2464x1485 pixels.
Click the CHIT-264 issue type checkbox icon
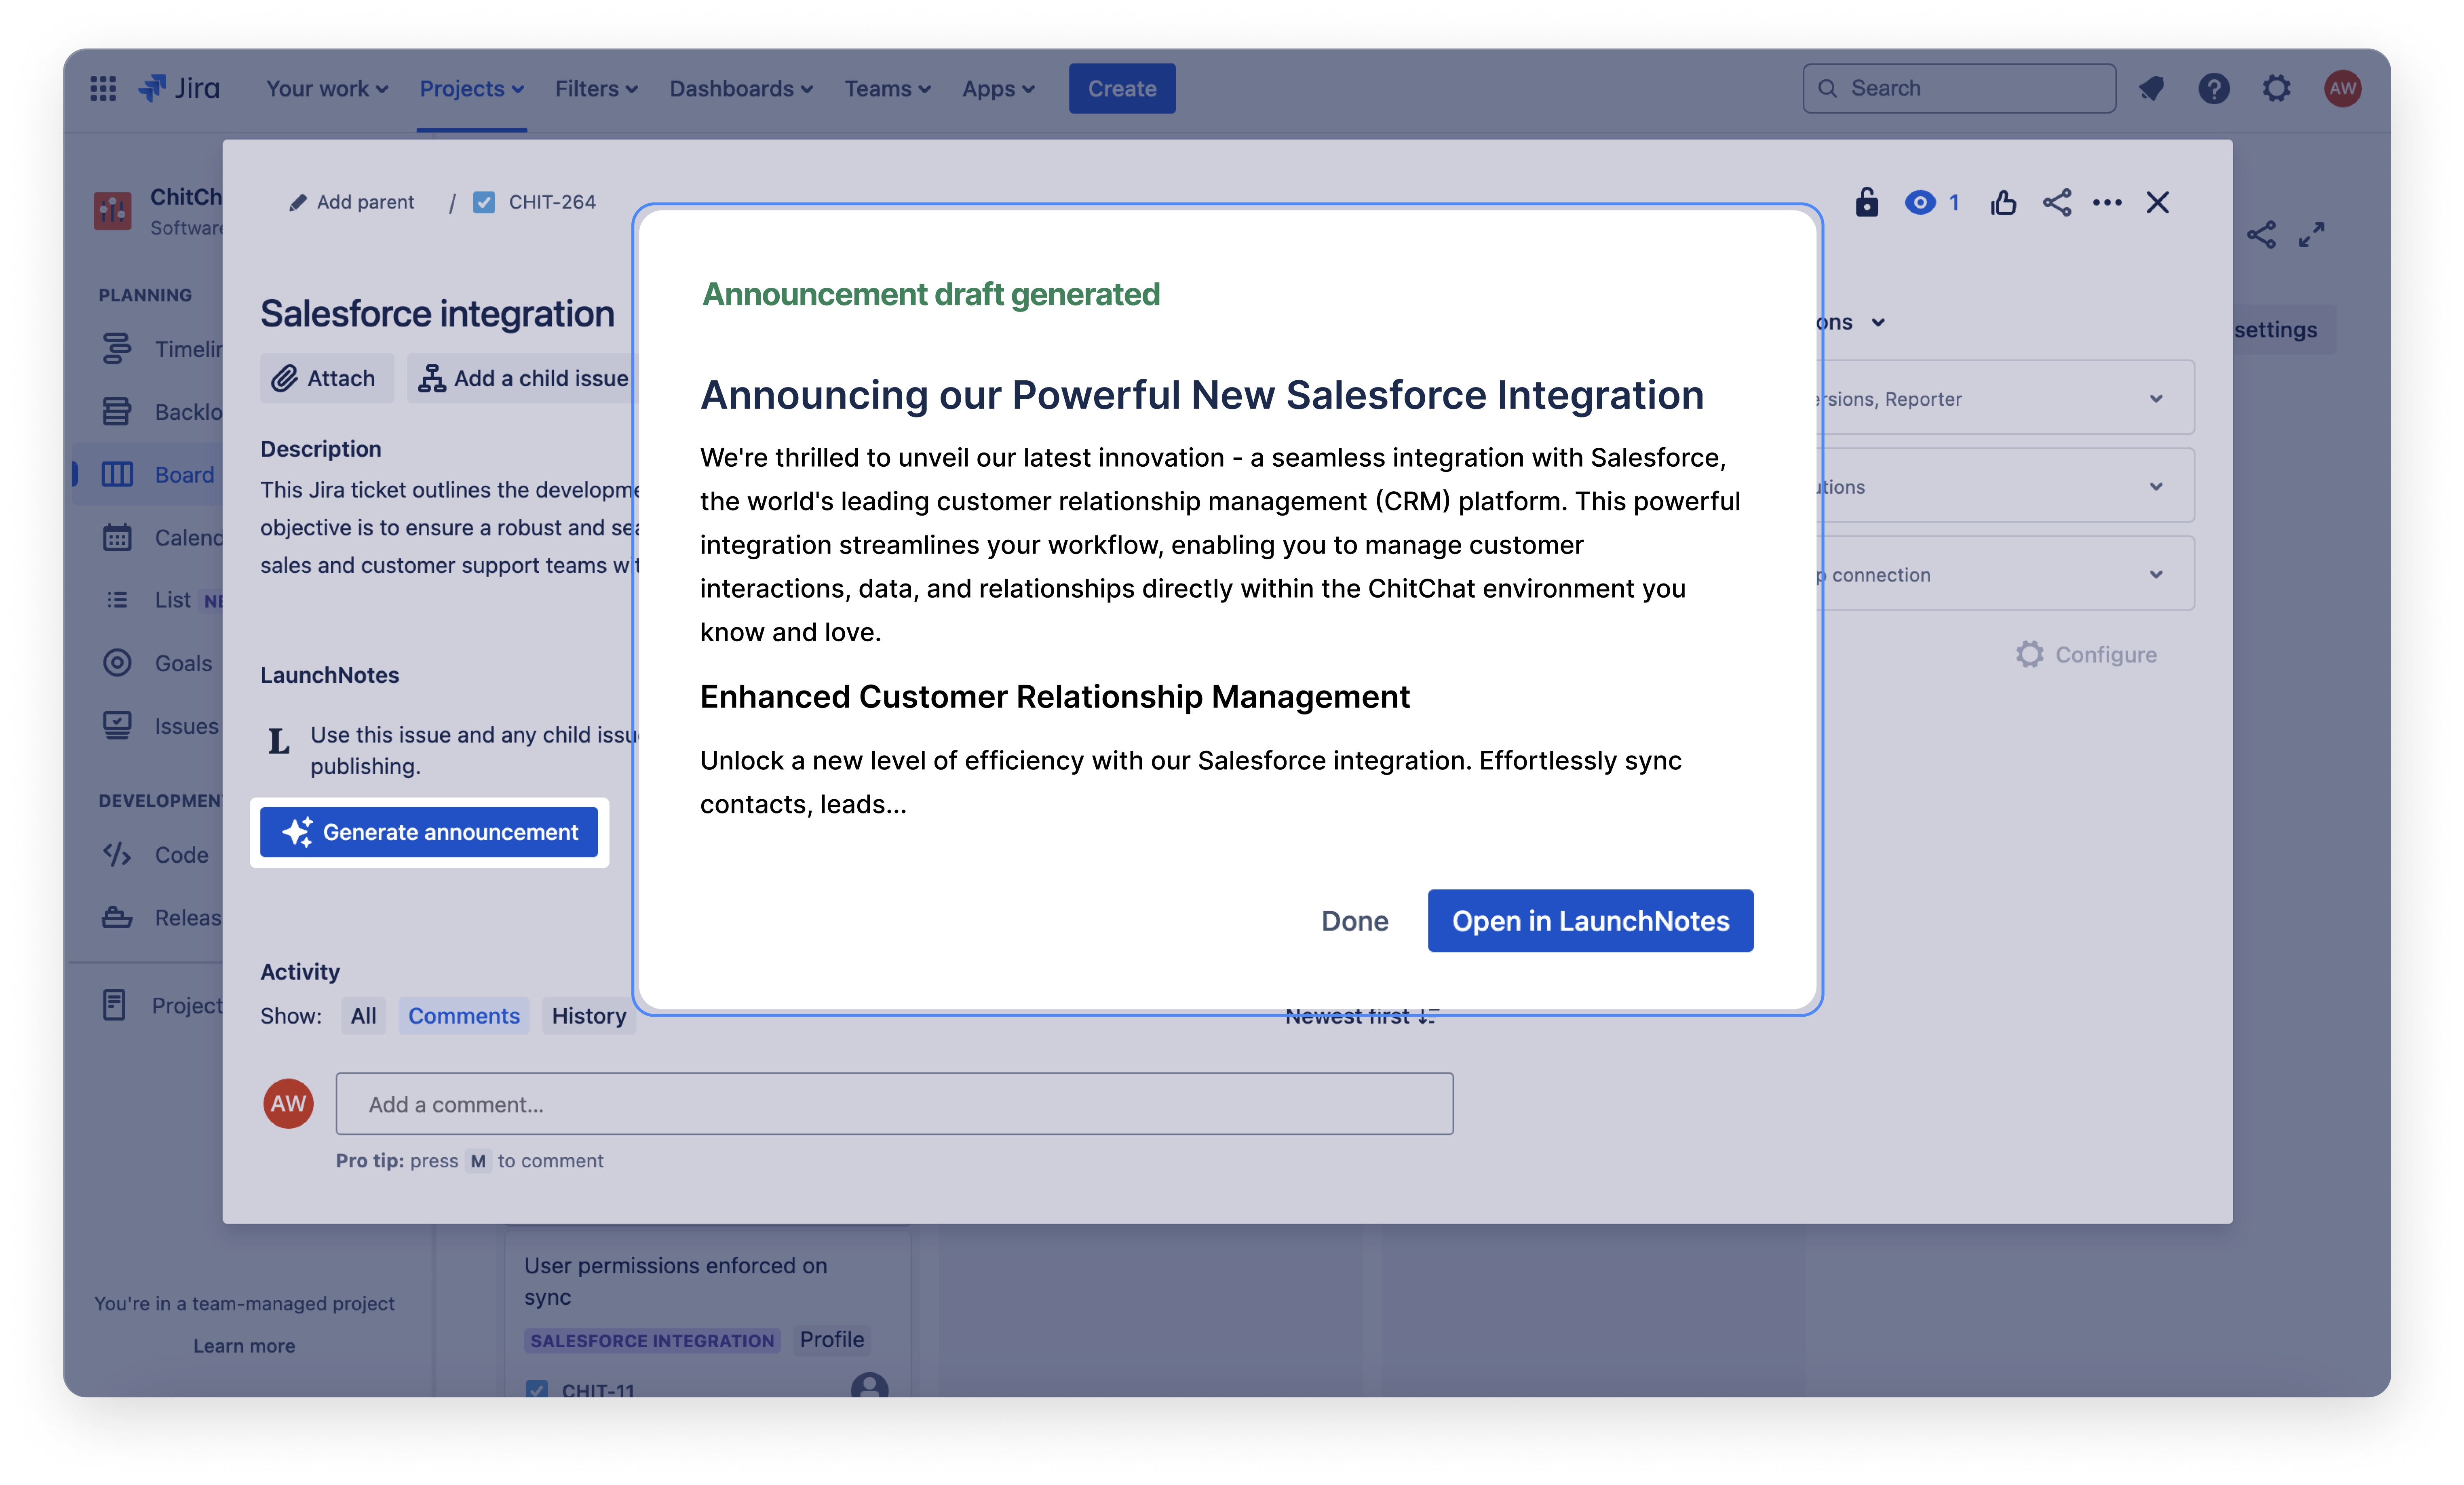484,202
